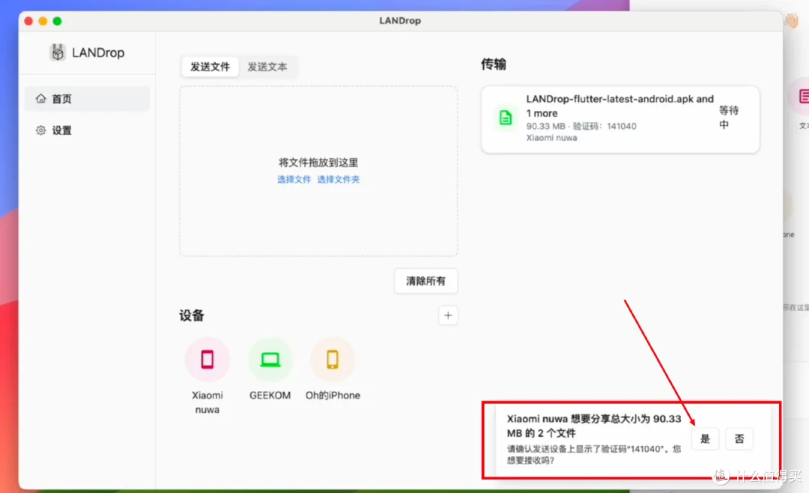Click the green fullscreen window button
The width and height of the screenshot is (809, 493).
[57, 21]
